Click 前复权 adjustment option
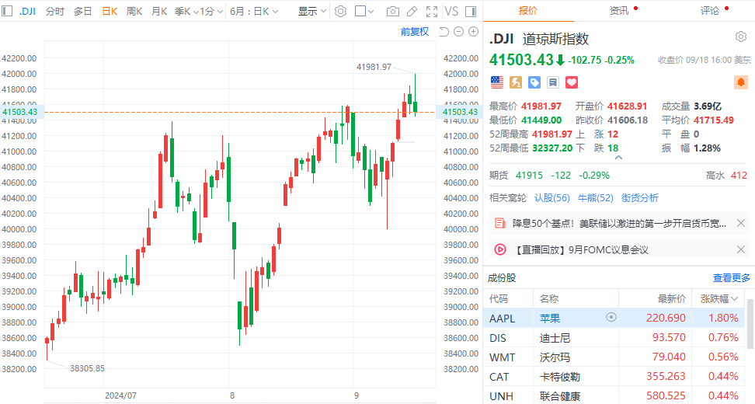The height and width of the screenshot is (404, 755). click(415, 32)
